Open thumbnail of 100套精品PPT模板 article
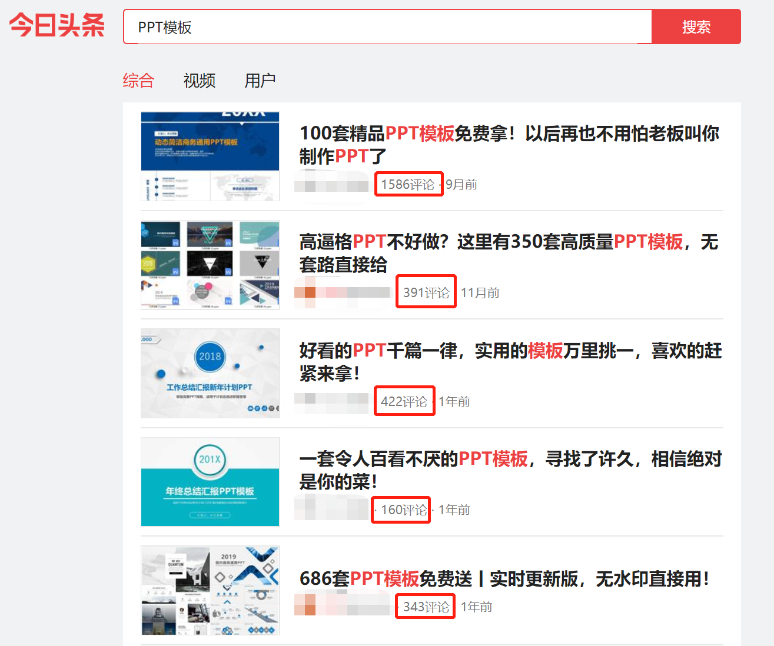The image size is (774, 646). (x=210, y=156)
